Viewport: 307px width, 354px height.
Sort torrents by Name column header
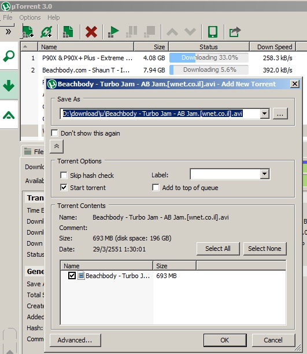tap(86, 47)
